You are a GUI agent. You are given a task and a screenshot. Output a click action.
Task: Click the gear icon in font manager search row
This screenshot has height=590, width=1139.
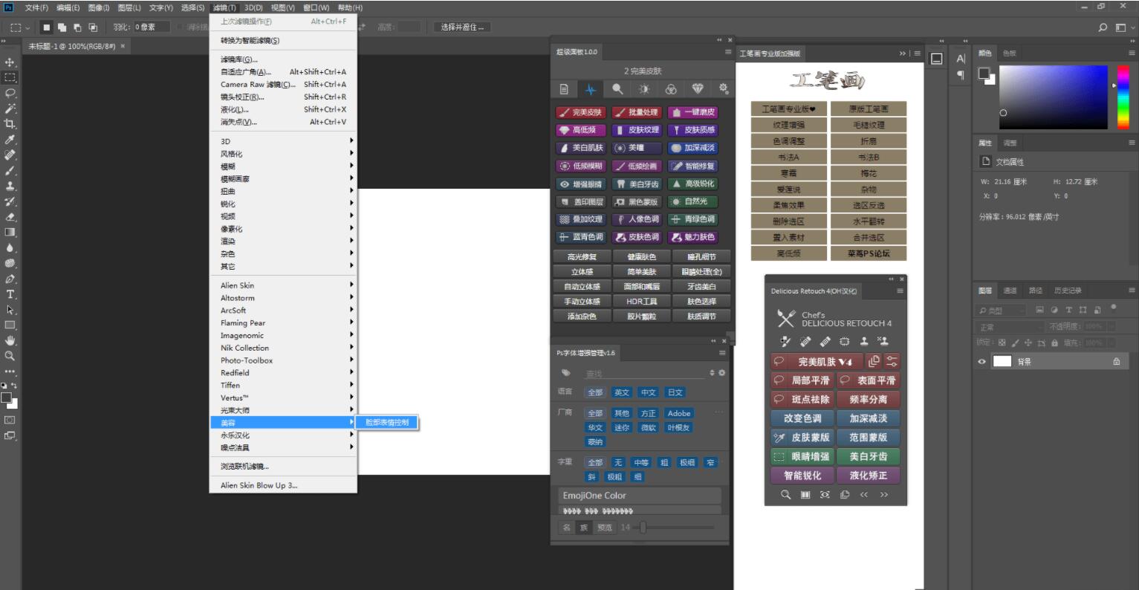pyautogui.click(x=721, y=373)
